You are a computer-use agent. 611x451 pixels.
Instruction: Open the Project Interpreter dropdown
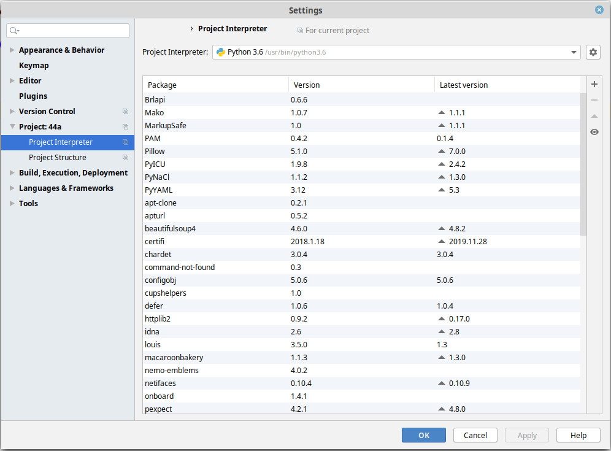[x=396, y=52]
